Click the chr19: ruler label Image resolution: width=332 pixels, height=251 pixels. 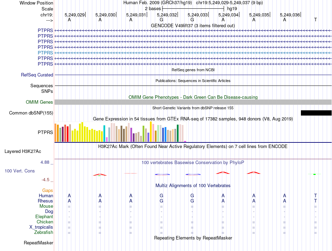46,15
